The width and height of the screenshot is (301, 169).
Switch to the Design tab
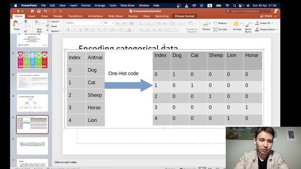(x=58, y=16)
